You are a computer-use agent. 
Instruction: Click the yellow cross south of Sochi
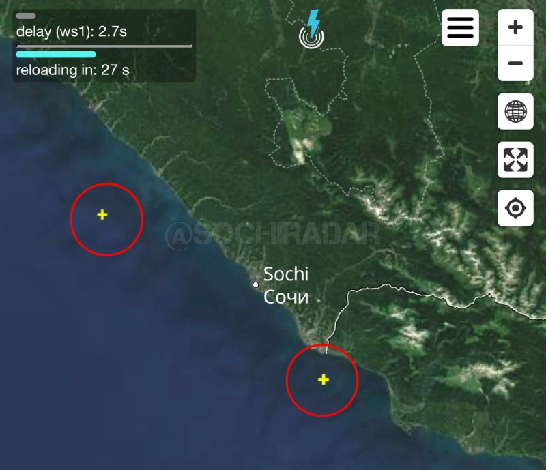(324, 379)
